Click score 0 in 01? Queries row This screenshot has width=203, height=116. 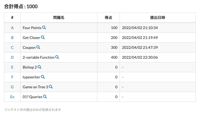click(x=116, y=97)
